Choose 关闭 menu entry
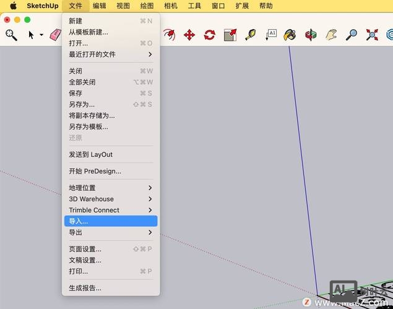Screen dimensions: 393x309 111,71
